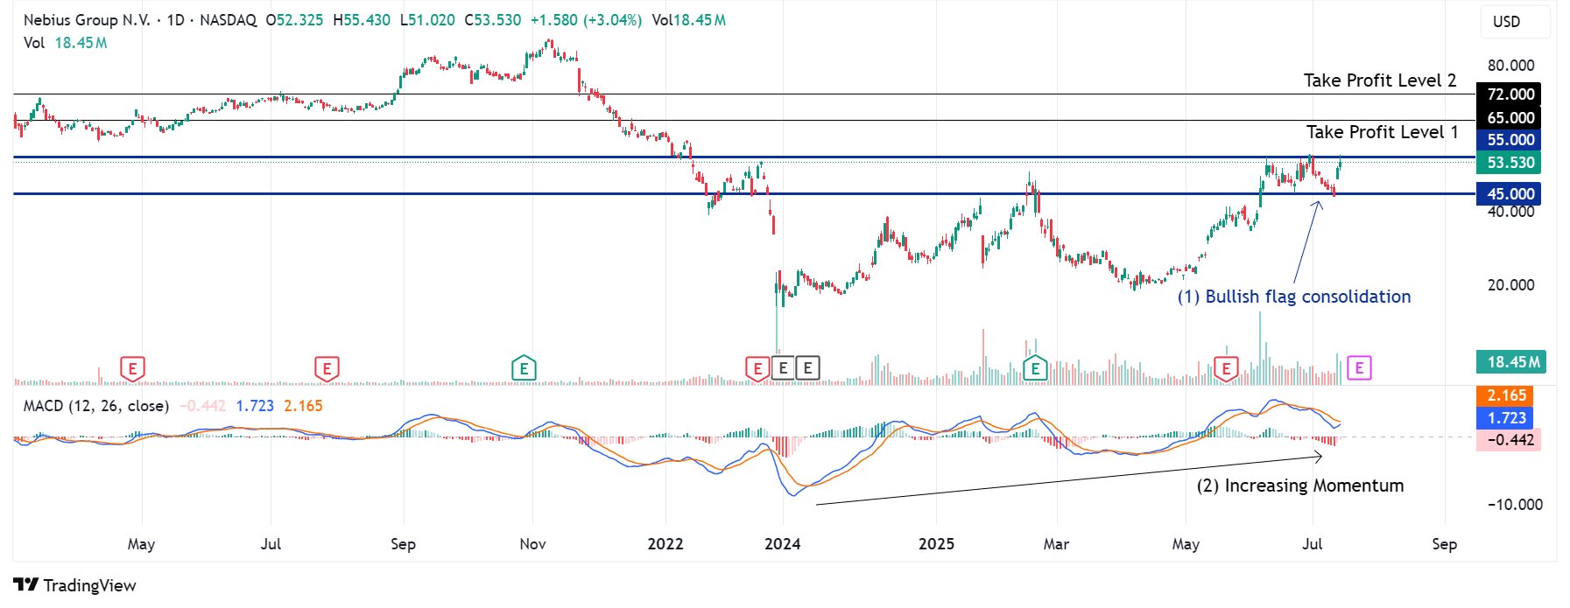Image resolution: width=1570 pixels, height=608 pixels.
Task: Click the black 65.000 price label
Action: pos(1510,118)
